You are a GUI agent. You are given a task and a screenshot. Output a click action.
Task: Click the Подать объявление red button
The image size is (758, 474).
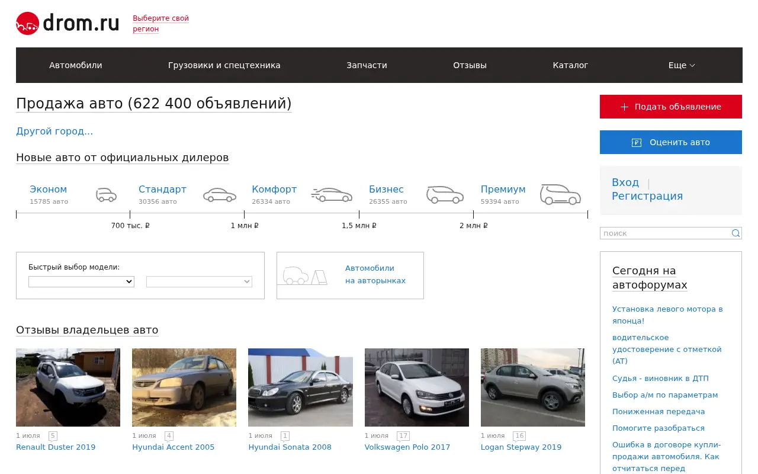point(671,107)
